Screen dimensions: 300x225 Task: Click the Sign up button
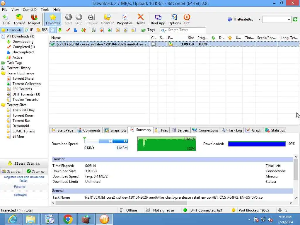click(x=36, y=171)
